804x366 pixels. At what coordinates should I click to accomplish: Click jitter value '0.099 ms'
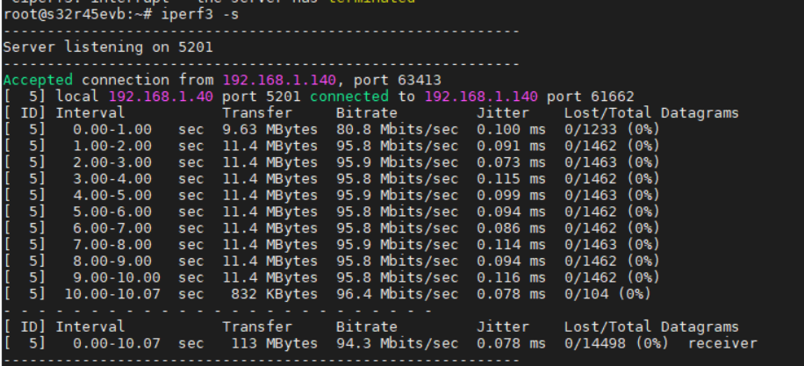(511, 195)
